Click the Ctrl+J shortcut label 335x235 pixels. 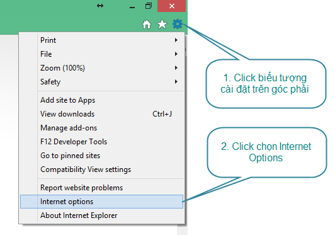click(162, 114)
